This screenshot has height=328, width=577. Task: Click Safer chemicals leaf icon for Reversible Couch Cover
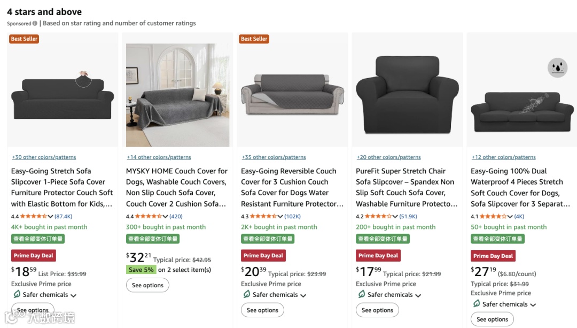[246, 294]
